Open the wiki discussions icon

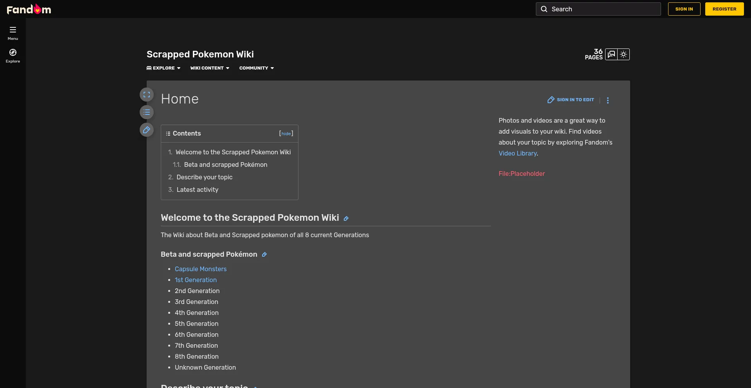pos(611,54)
